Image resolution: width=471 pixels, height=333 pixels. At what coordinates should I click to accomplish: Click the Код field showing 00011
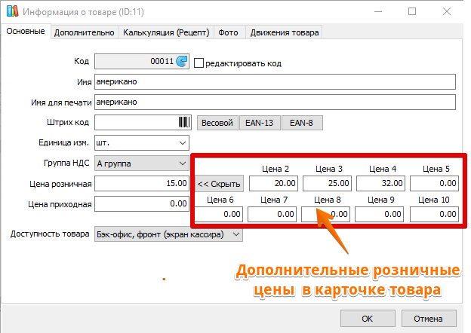(142, 62)
